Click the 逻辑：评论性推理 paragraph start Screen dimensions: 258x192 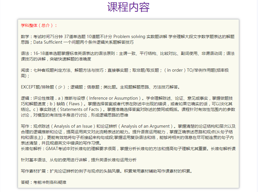point(127,98)
